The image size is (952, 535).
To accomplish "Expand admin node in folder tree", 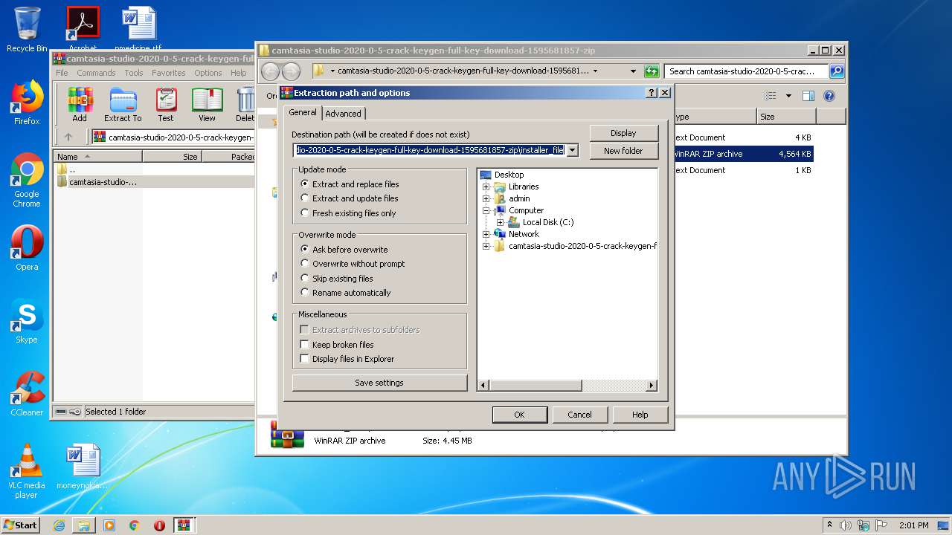I will 486,198.
